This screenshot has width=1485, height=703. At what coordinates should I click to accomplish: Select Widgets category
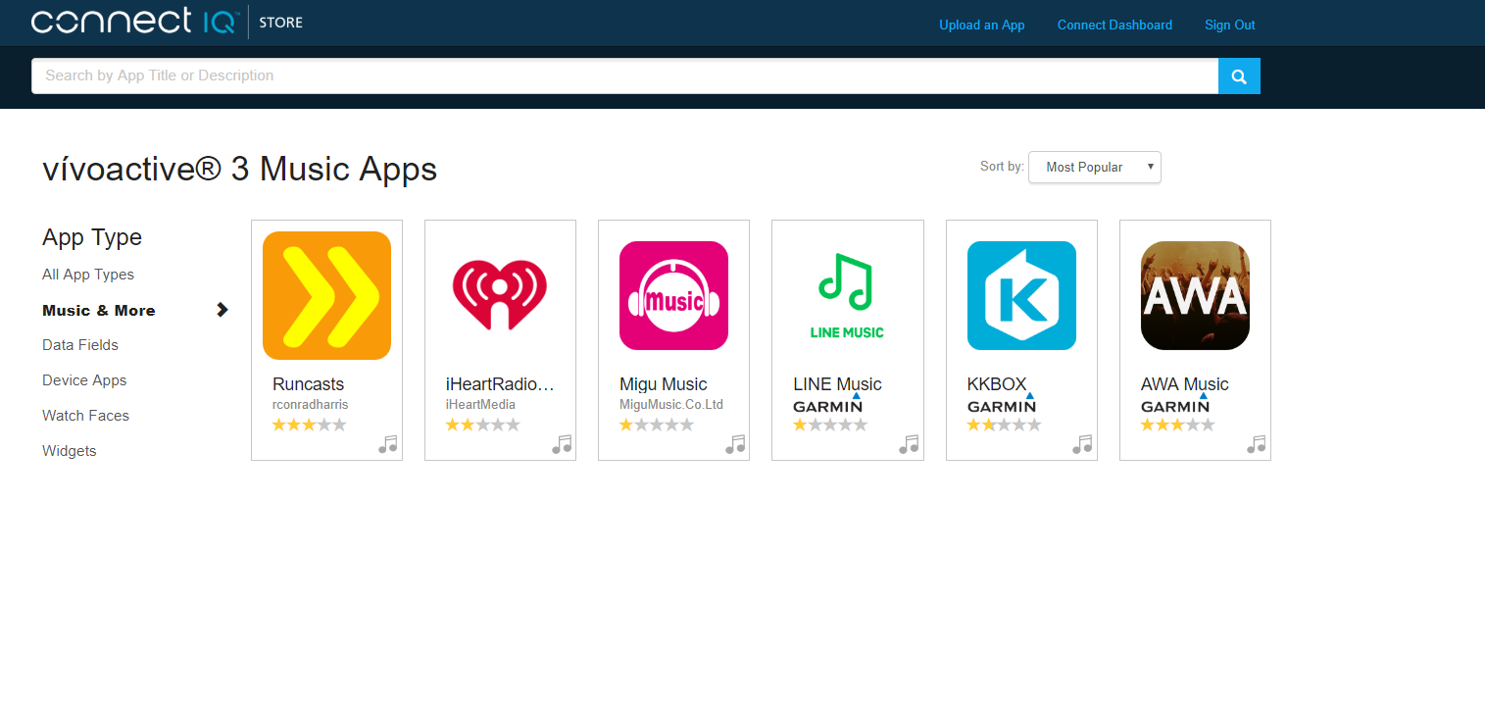point(70,451)
